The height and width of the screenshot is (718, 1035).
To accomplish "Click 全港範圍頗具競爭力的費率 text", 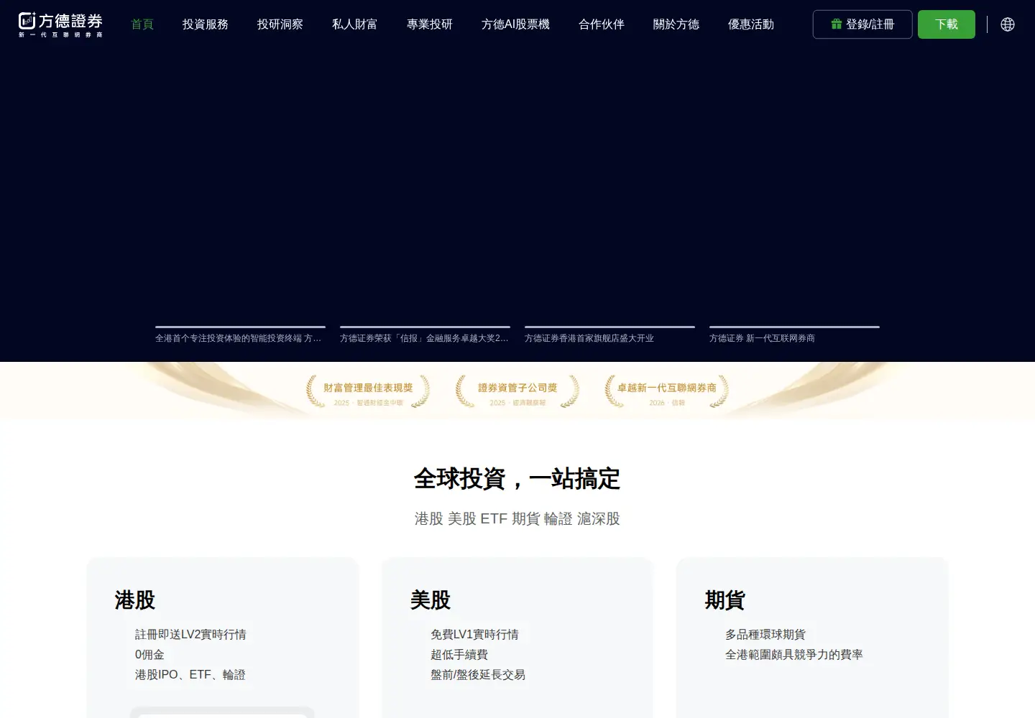I will (x=794, y=655).
